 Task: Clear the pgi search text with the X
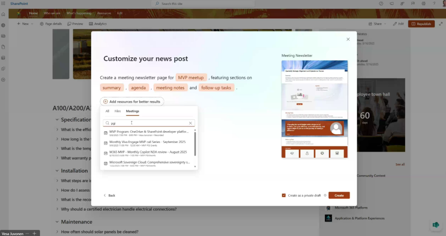(190, 123)
